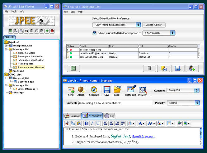The width and height of the screenshot is (207, 153).
Task: Click the Hyperlink support link in editor
Action: [x=143, y=136]
